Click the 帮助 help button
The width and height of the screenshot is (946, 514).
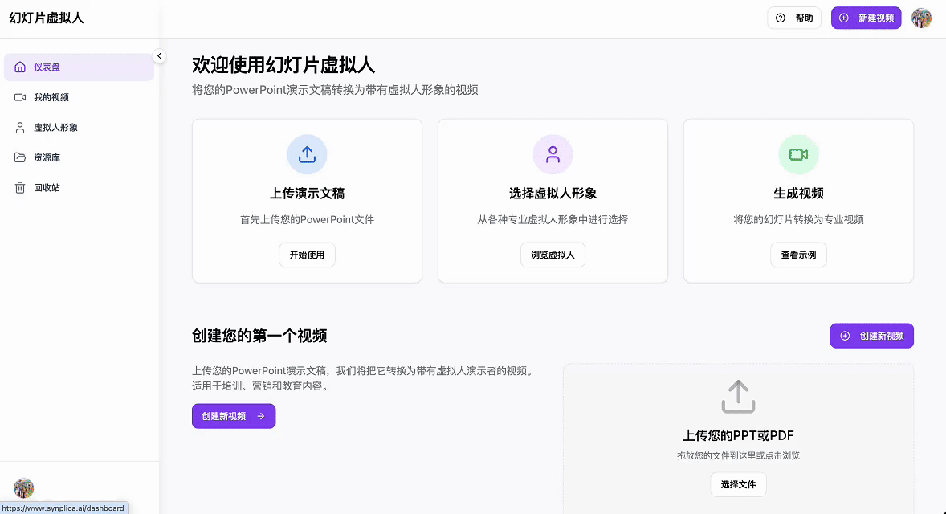click(794, 18)
